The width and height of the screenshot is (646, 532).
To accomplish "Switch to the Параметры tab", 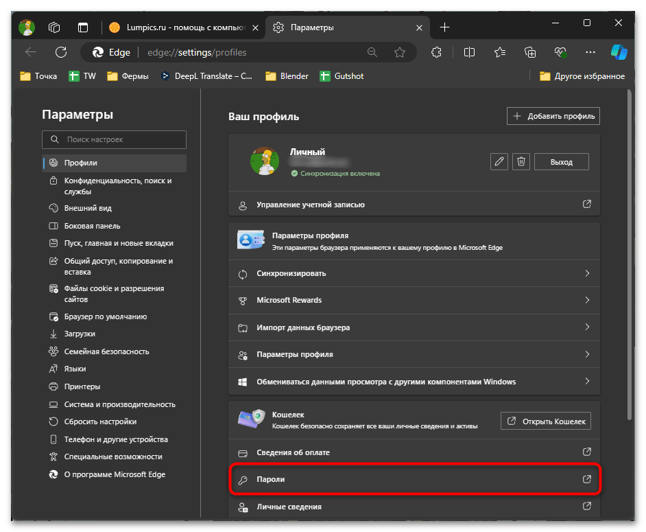I will pos(347,27).
